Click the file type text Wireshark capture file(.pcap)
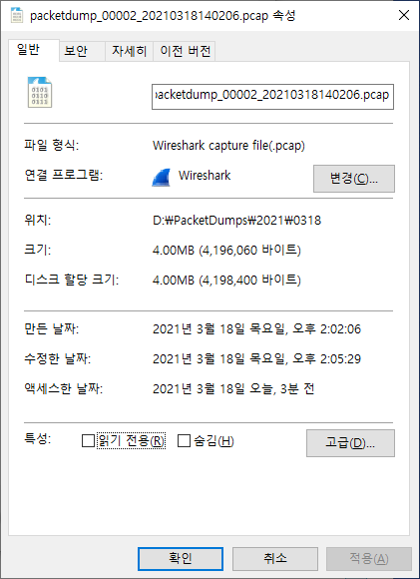 coord(228,146)
